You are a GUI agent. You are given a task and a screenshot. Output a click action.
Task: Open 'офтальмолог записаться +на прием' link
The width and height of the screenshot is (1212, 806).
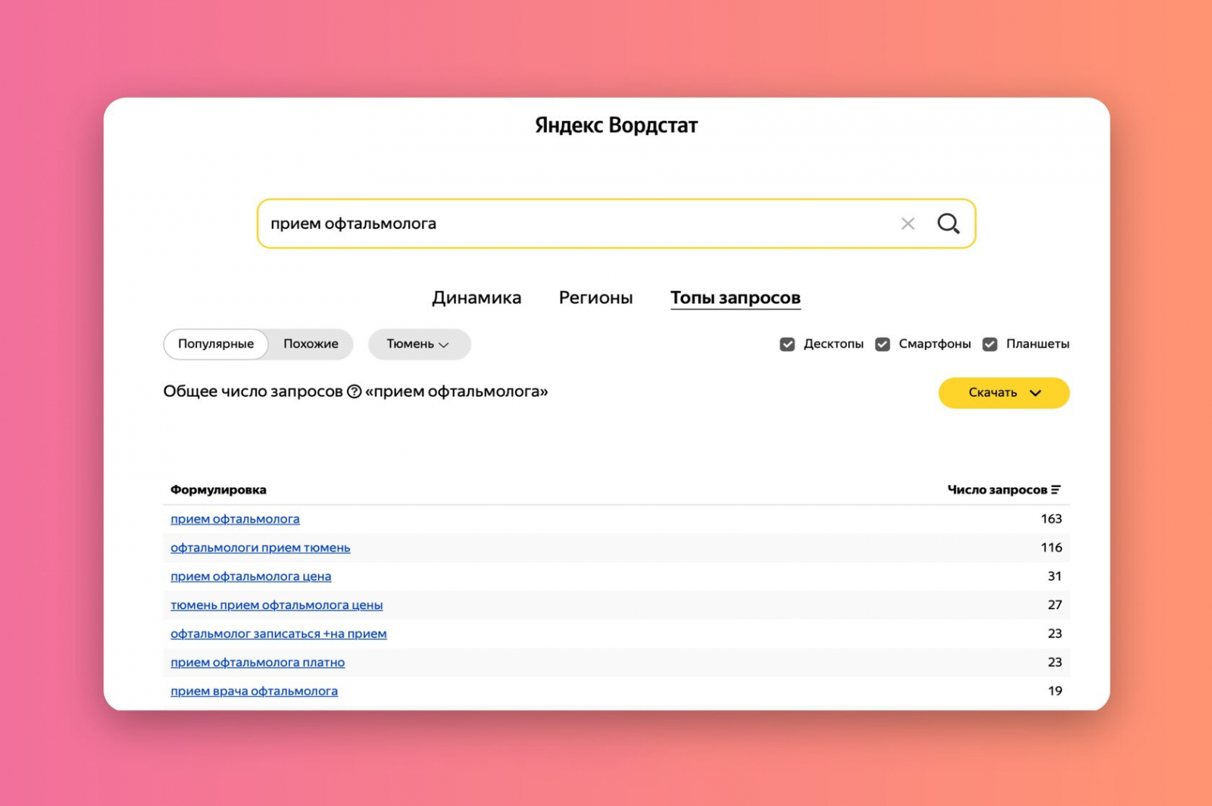[x=279, y=634]
